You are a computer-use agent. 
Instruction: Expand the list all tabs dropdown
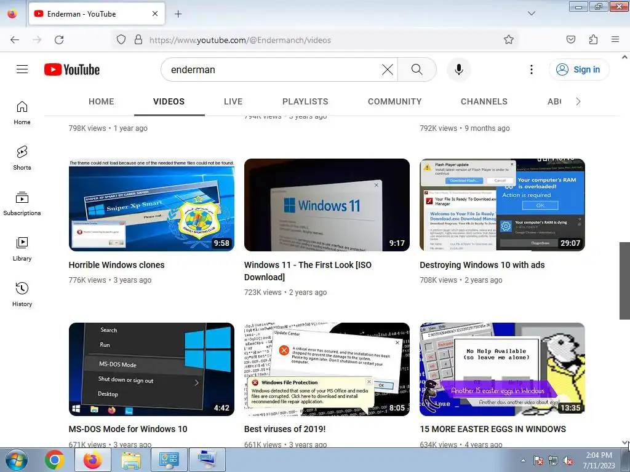tap(531, 14)
